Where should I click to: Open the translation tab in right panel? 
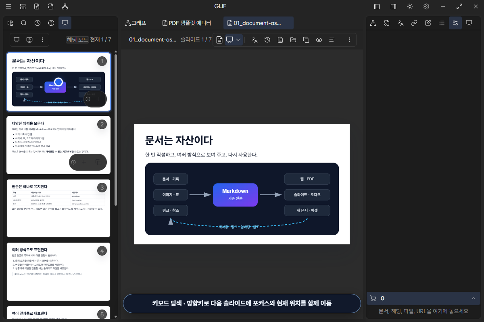[401, 23]
